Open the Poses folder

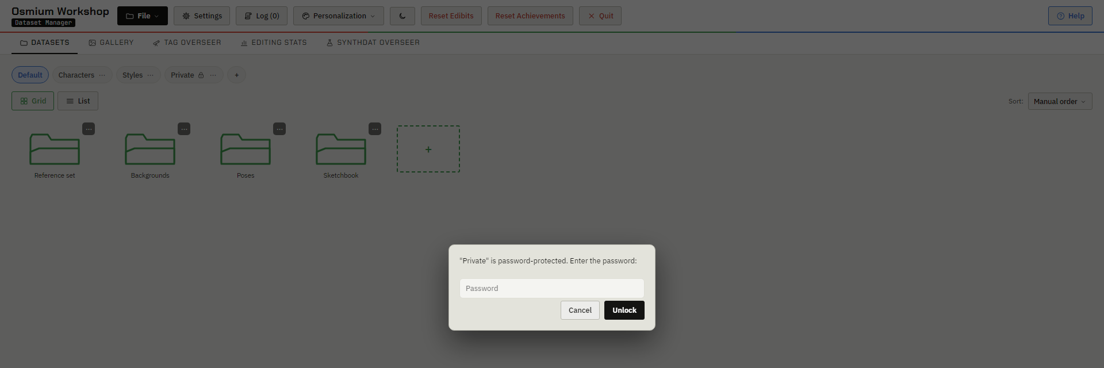[x=246, y=149]
